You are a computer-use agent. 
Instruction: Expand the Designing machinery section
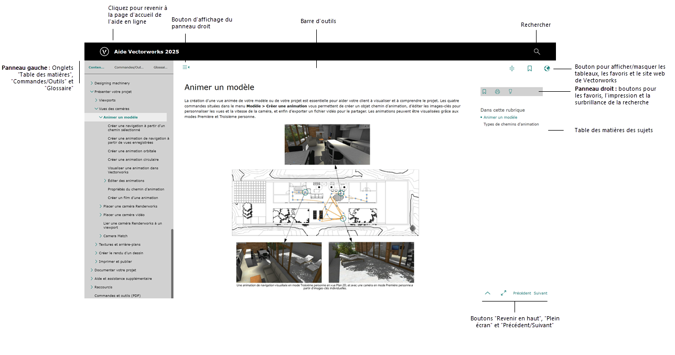pos(91,83)
